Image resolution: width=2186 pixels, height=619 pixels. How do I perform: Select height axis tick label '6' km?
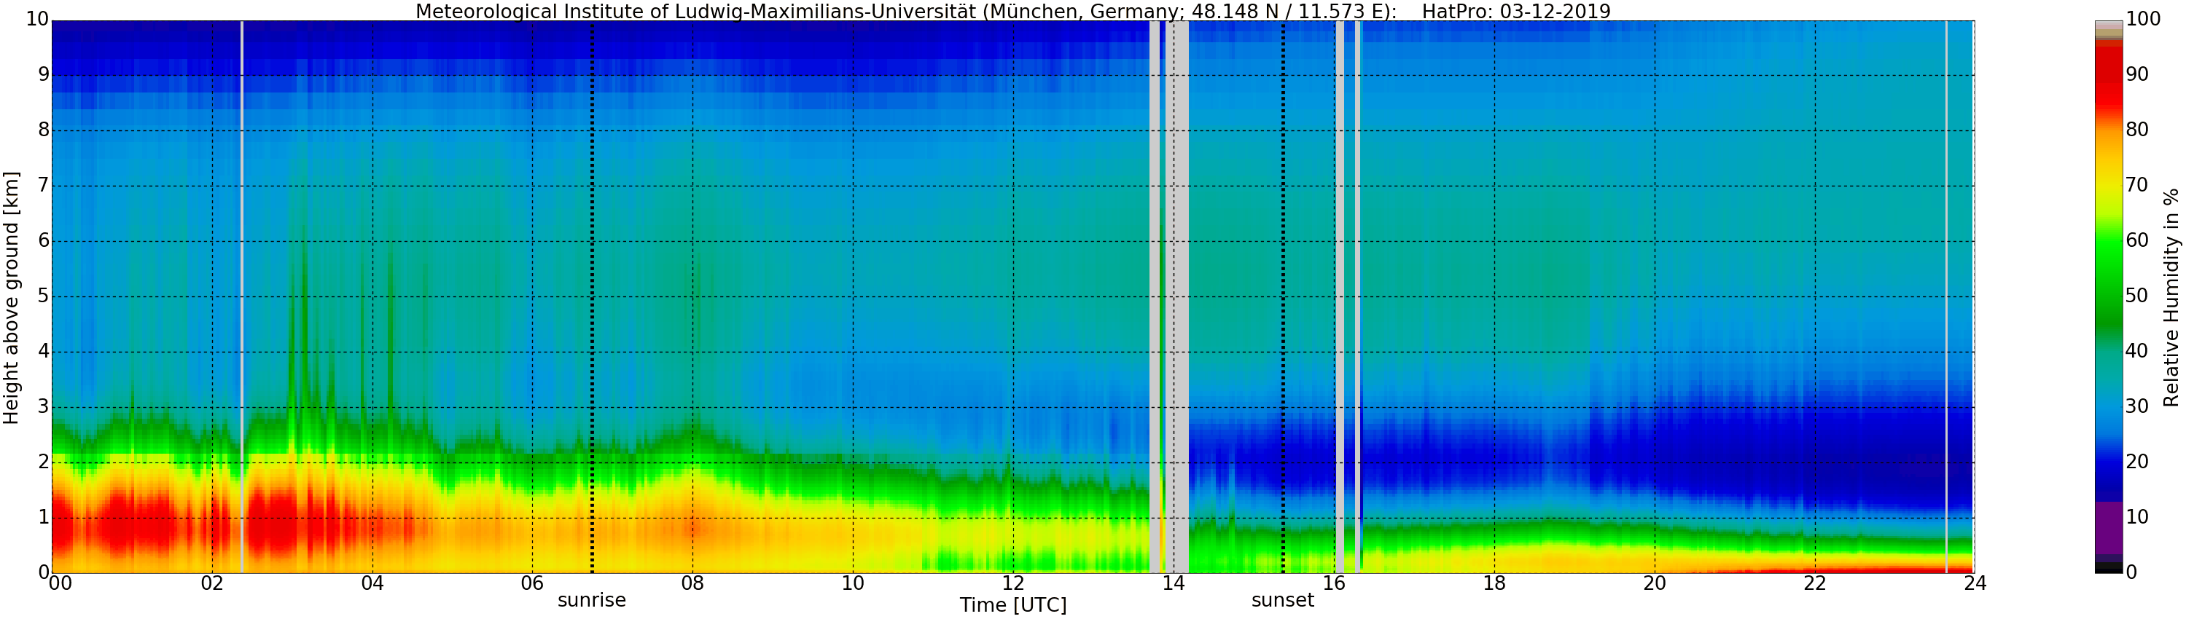point(43,241)
